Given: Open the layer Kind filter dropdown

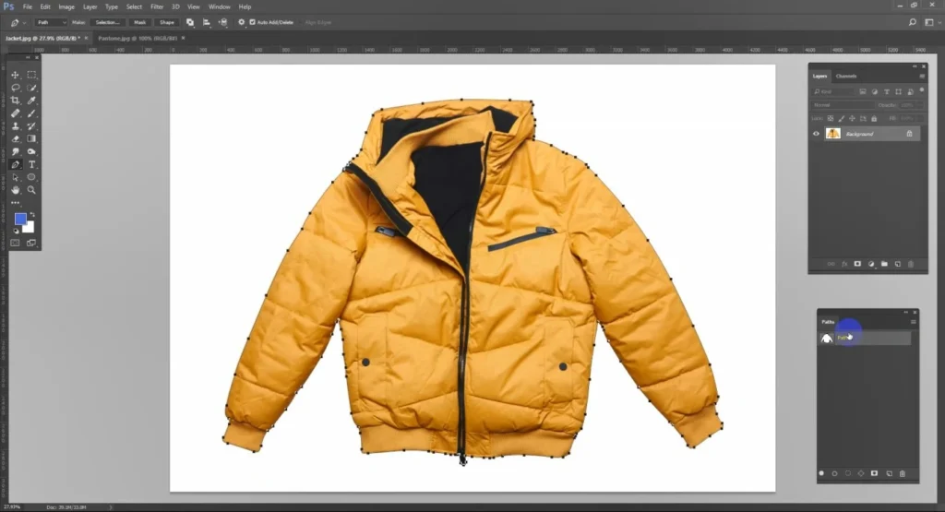Looking at the screenshot, I should click(x=833, y=91).
